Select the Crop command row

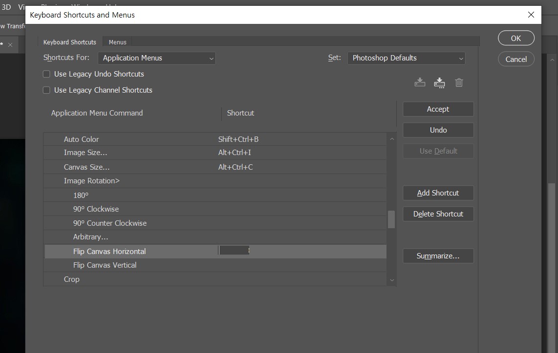coord(215,279)
